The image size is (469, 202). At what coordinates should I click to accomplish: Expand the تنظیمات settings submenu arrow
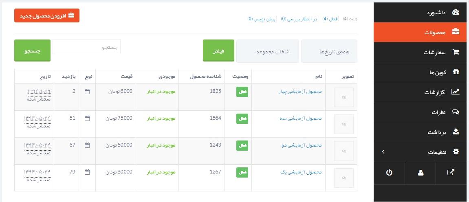pos(383,152)
